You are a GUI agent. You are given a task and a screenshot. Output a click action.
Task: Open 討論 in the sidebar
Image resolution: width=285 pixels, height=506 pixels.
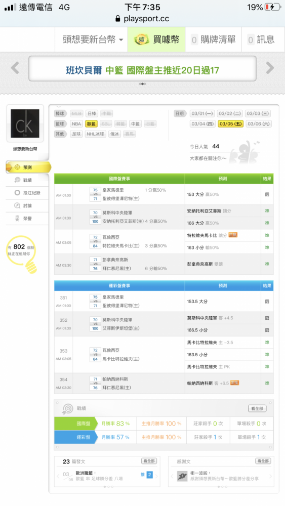tap(27, 205)
